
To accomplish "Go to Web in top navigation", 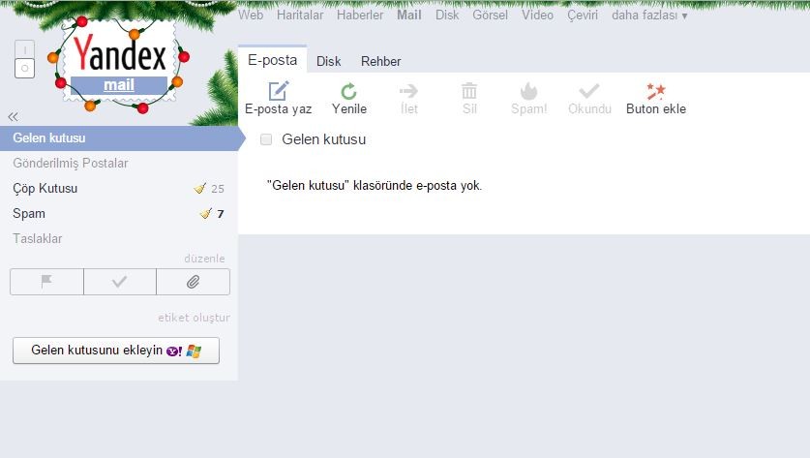I will [251, 15].
